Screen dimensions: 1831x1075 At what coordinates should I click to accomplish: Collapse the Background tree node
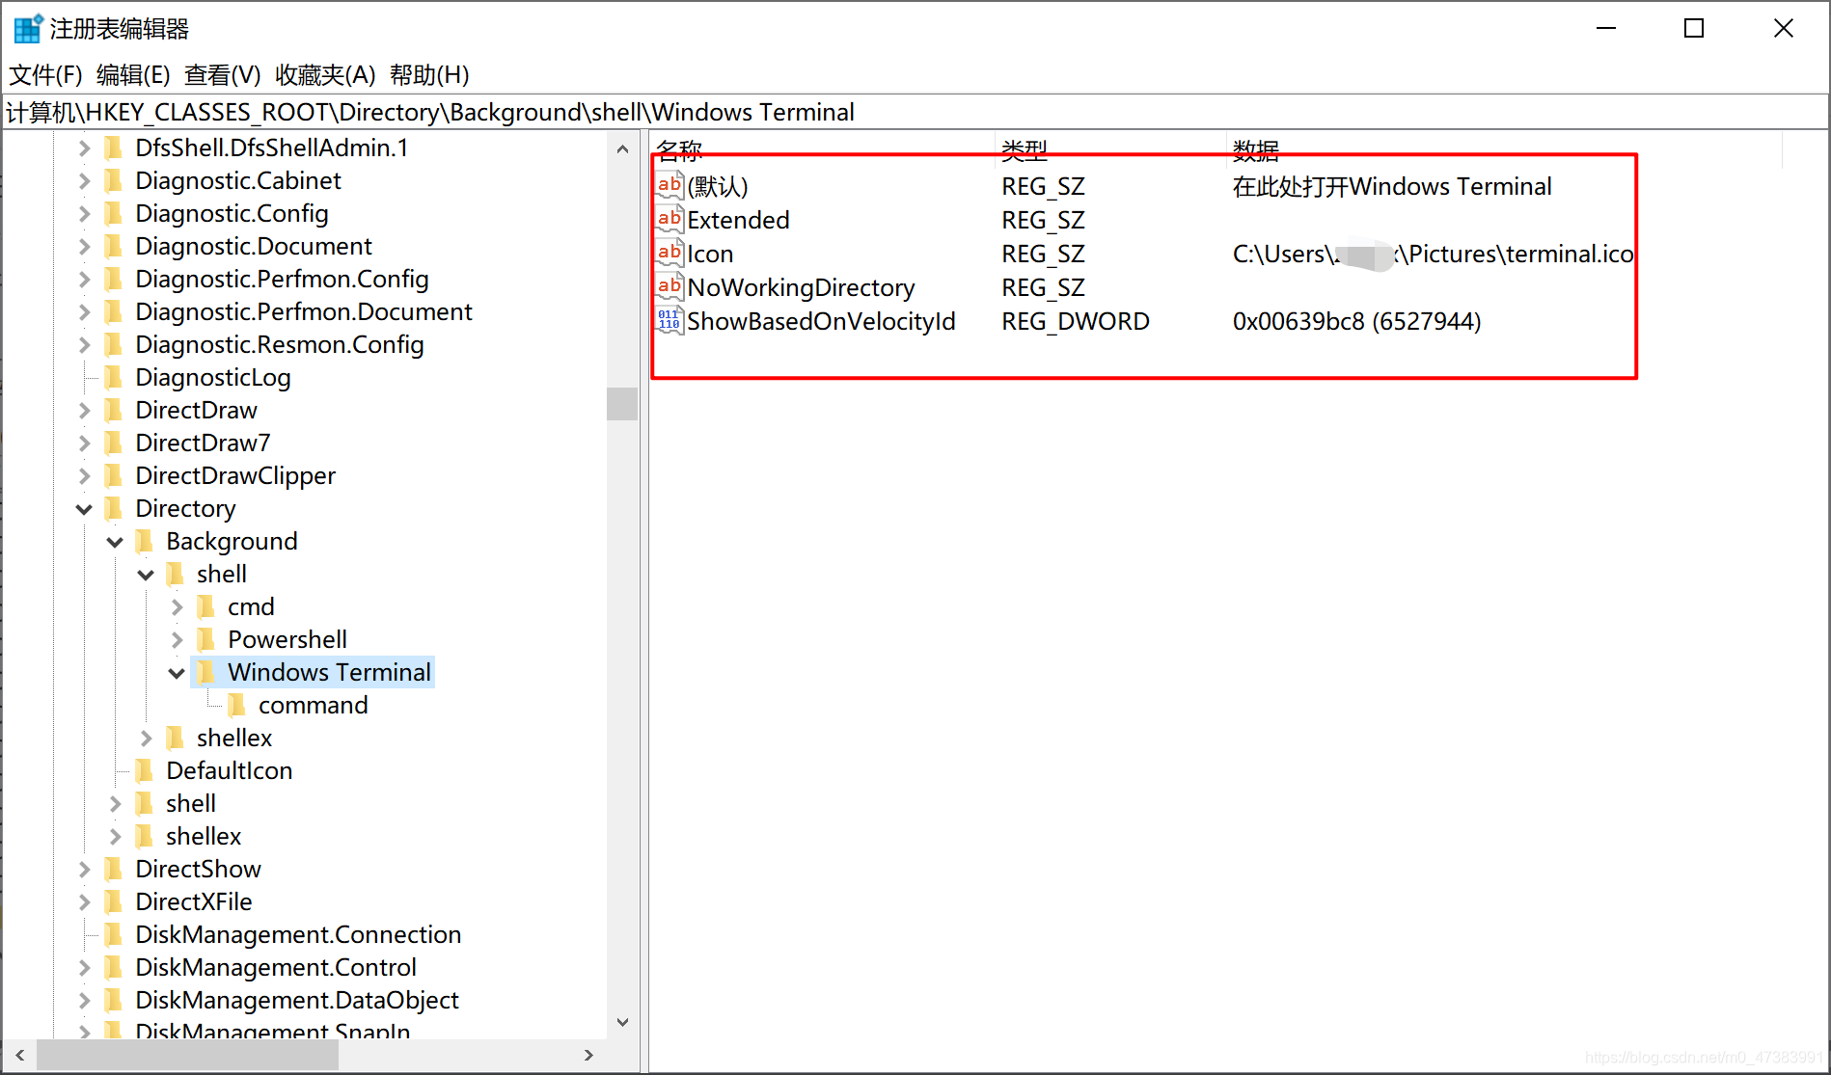115,542
